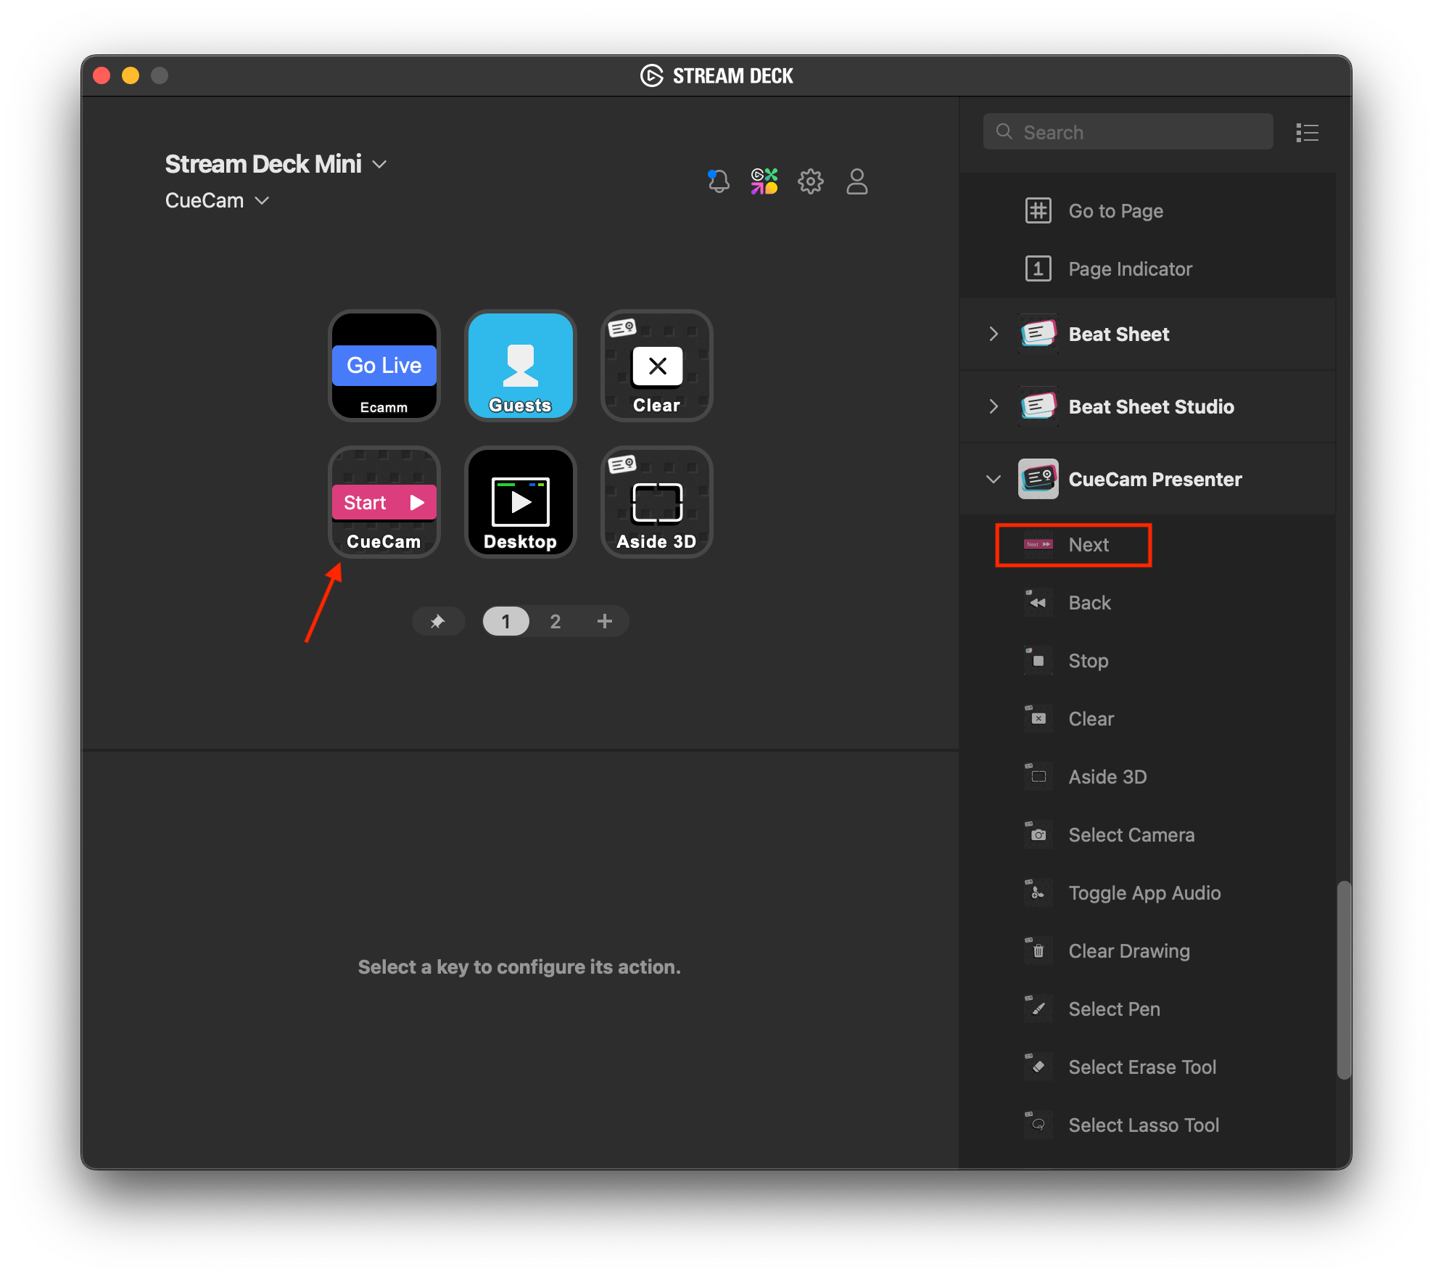Switch to page 2 tab
This screenshot has width=1433, height=1277.
point(555,621)
